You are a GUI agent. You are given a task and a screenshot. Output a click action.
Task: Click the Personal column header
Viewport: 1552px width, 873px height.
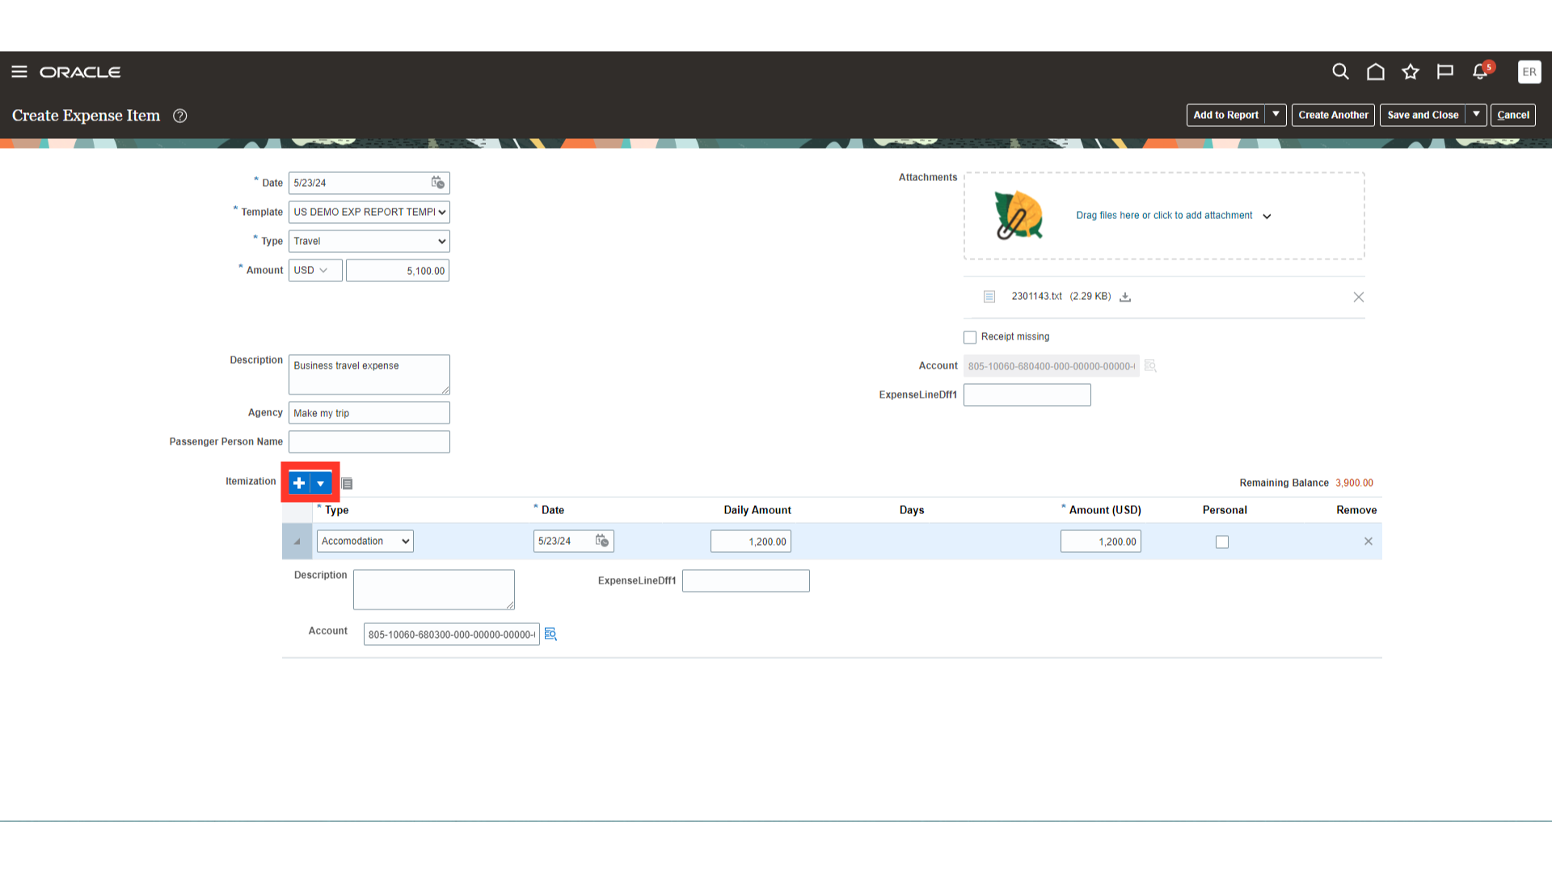point(1225,510)
